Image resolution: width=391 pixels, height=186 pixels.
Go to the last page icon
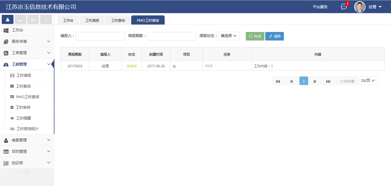[x=329, y=81]
